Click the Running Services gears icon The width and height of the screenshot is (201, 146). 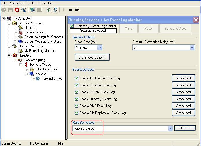[x=15, y=46]
